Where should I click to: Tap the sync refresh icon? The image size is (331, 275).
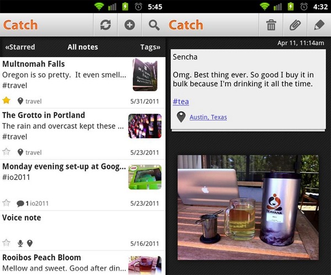[105, 25]
